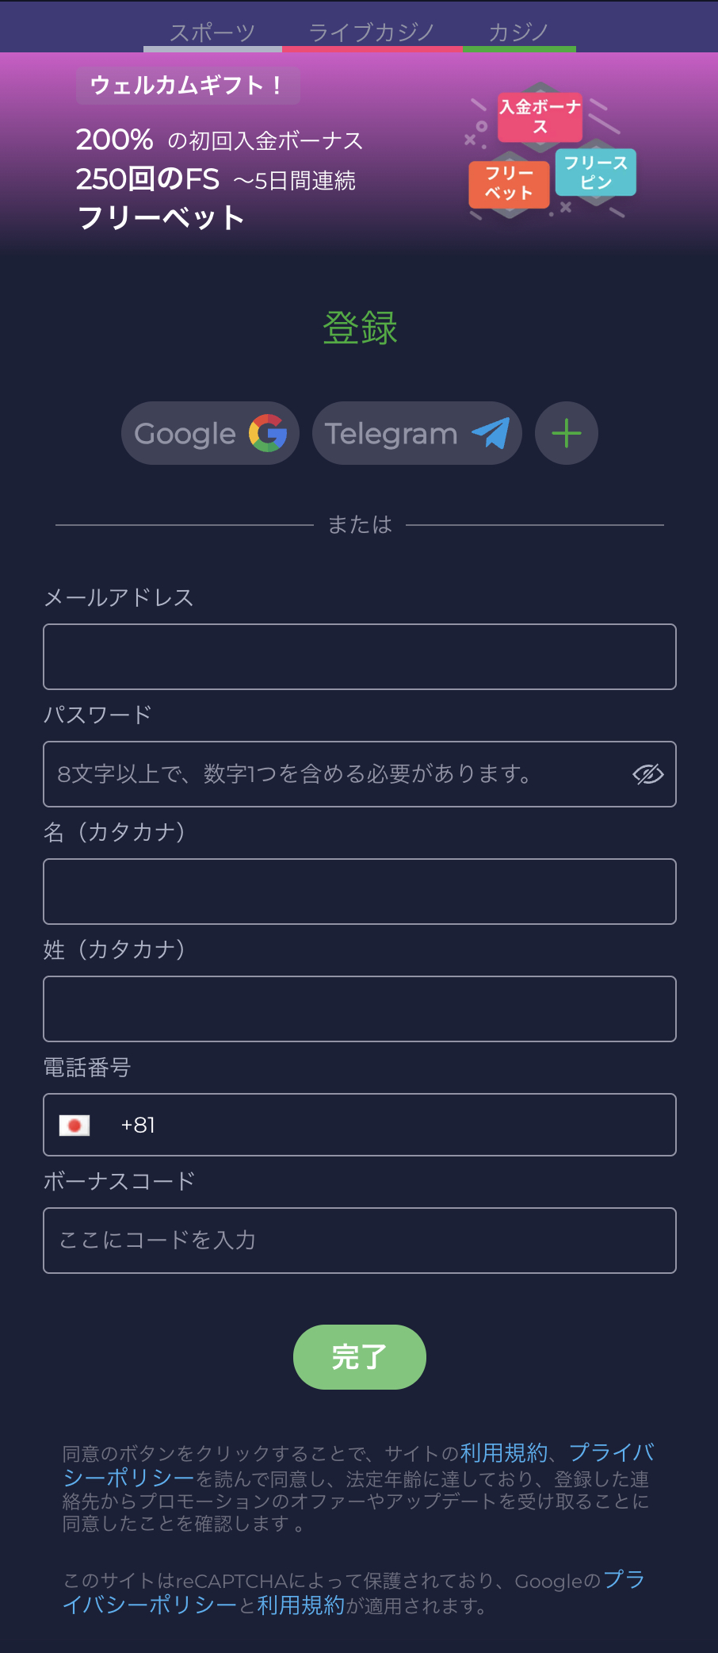Viewport: 718px width, 1653px height.
Task: Click the フリーベット orange badge
Action: [x=509, y=184]
